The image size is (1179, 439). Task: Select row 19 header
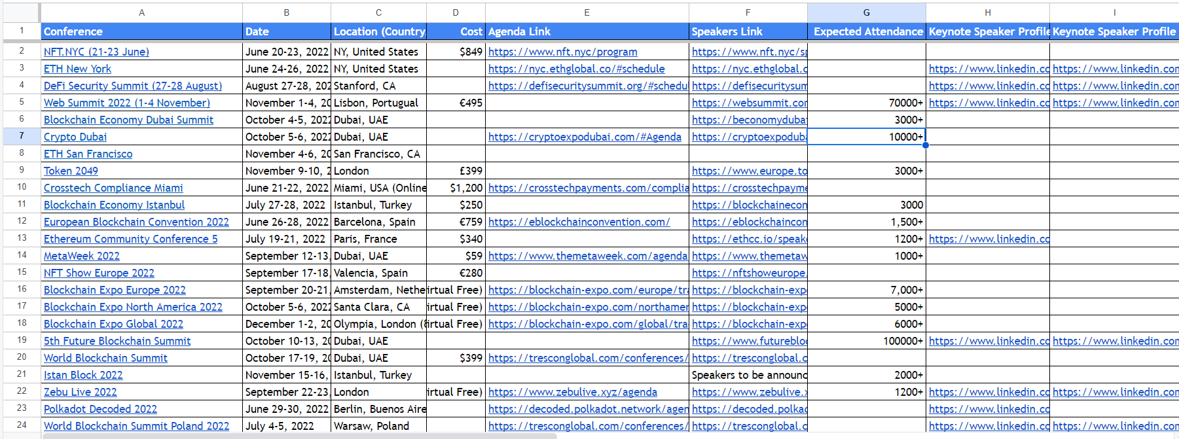click(22, 340)
